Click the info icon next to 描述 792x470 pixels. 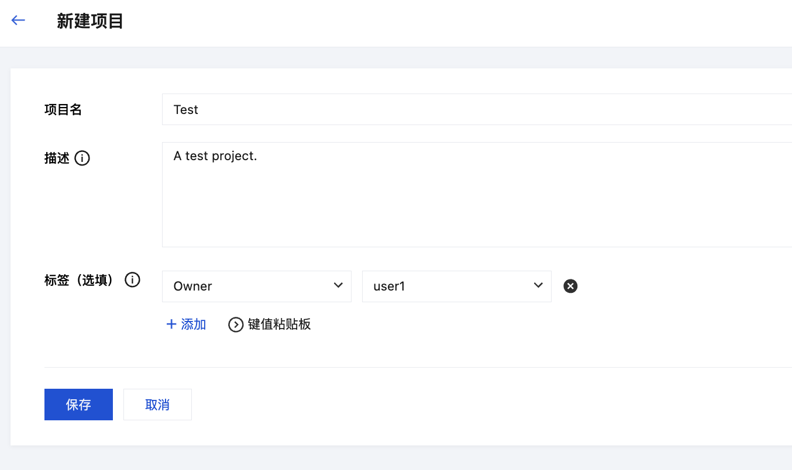[82, 158]
